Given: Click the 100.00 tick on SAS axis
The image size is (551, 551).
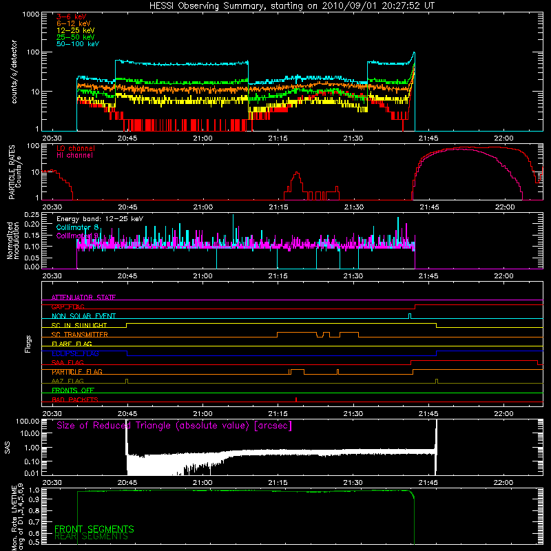Looking at the screenshot, I should pos(28,421).
